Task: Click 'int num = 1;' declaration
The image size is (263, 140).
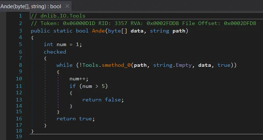Action: pos(63,44)
